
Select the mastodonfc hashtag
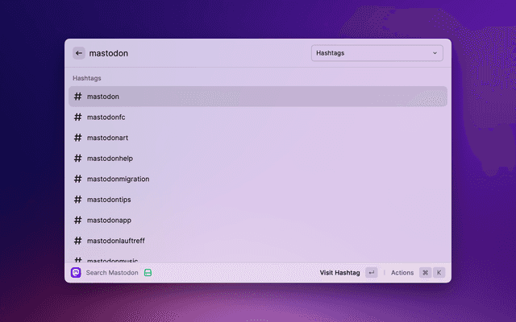[258, 117]
